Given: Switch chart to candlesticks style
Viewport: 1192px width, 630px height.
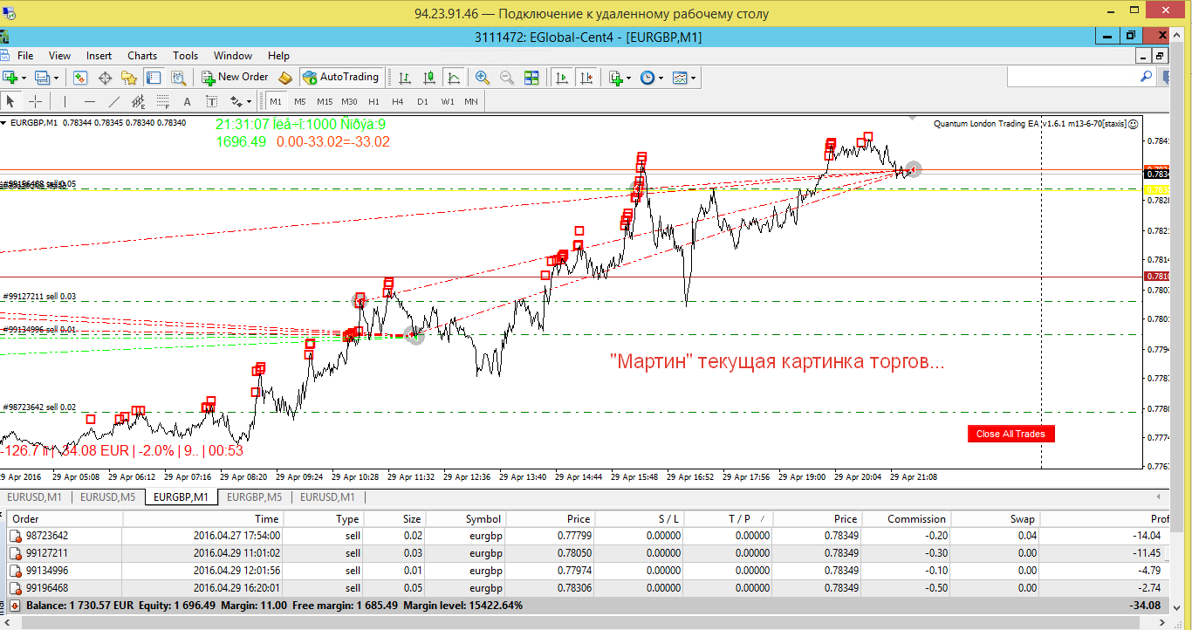Looking at the screenshot, I should pos(429,78).
